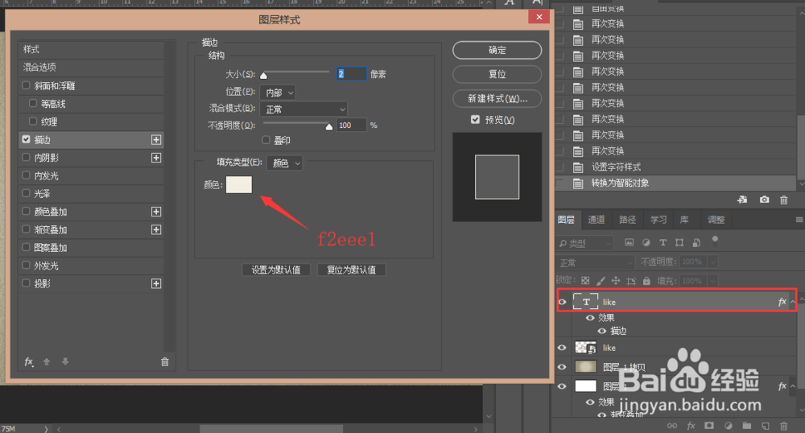Screen dimensions: 805x433
Task: Collapse effects of 图层 1 layer
Action: pyautogui.click(x=793, y=386)
